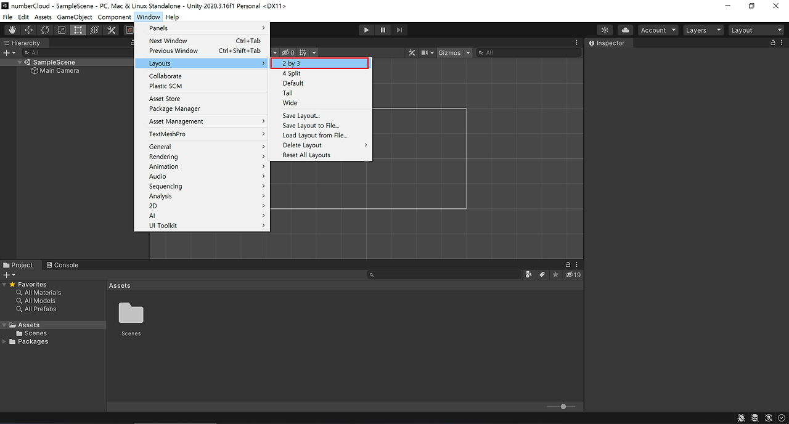Click the Scene view search field
Viewport: 789px width, 424px height.
[529, 53]
